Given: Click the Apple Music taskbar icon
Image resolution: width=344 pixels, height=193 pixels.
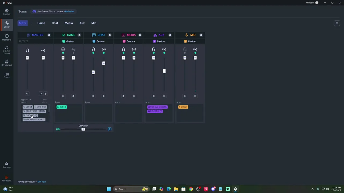Looking at the screenshot, I should point(206,189).
